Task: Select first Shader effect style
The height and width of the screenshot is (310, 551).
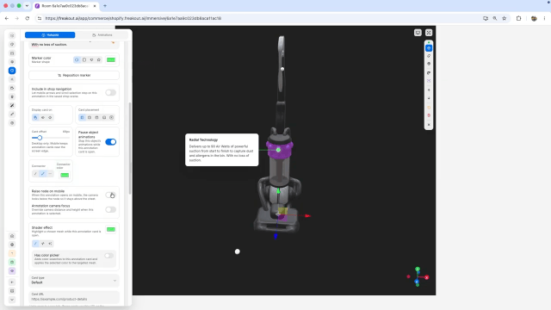Action: point(35,243)
